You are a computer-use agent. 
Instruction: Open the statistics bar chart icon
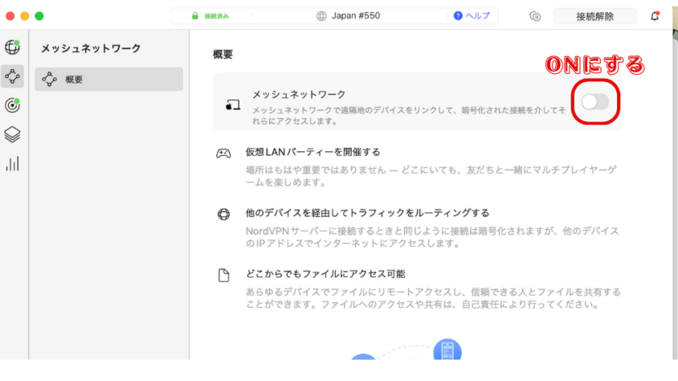coord(13,163)
